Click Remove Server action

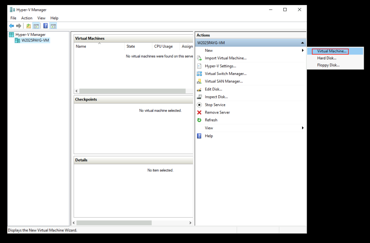pyautogui.click(x=217, y=112)
